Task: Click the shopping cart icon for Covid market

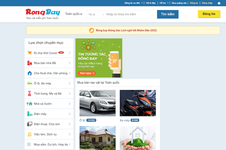Action: [x=30, y=53]
